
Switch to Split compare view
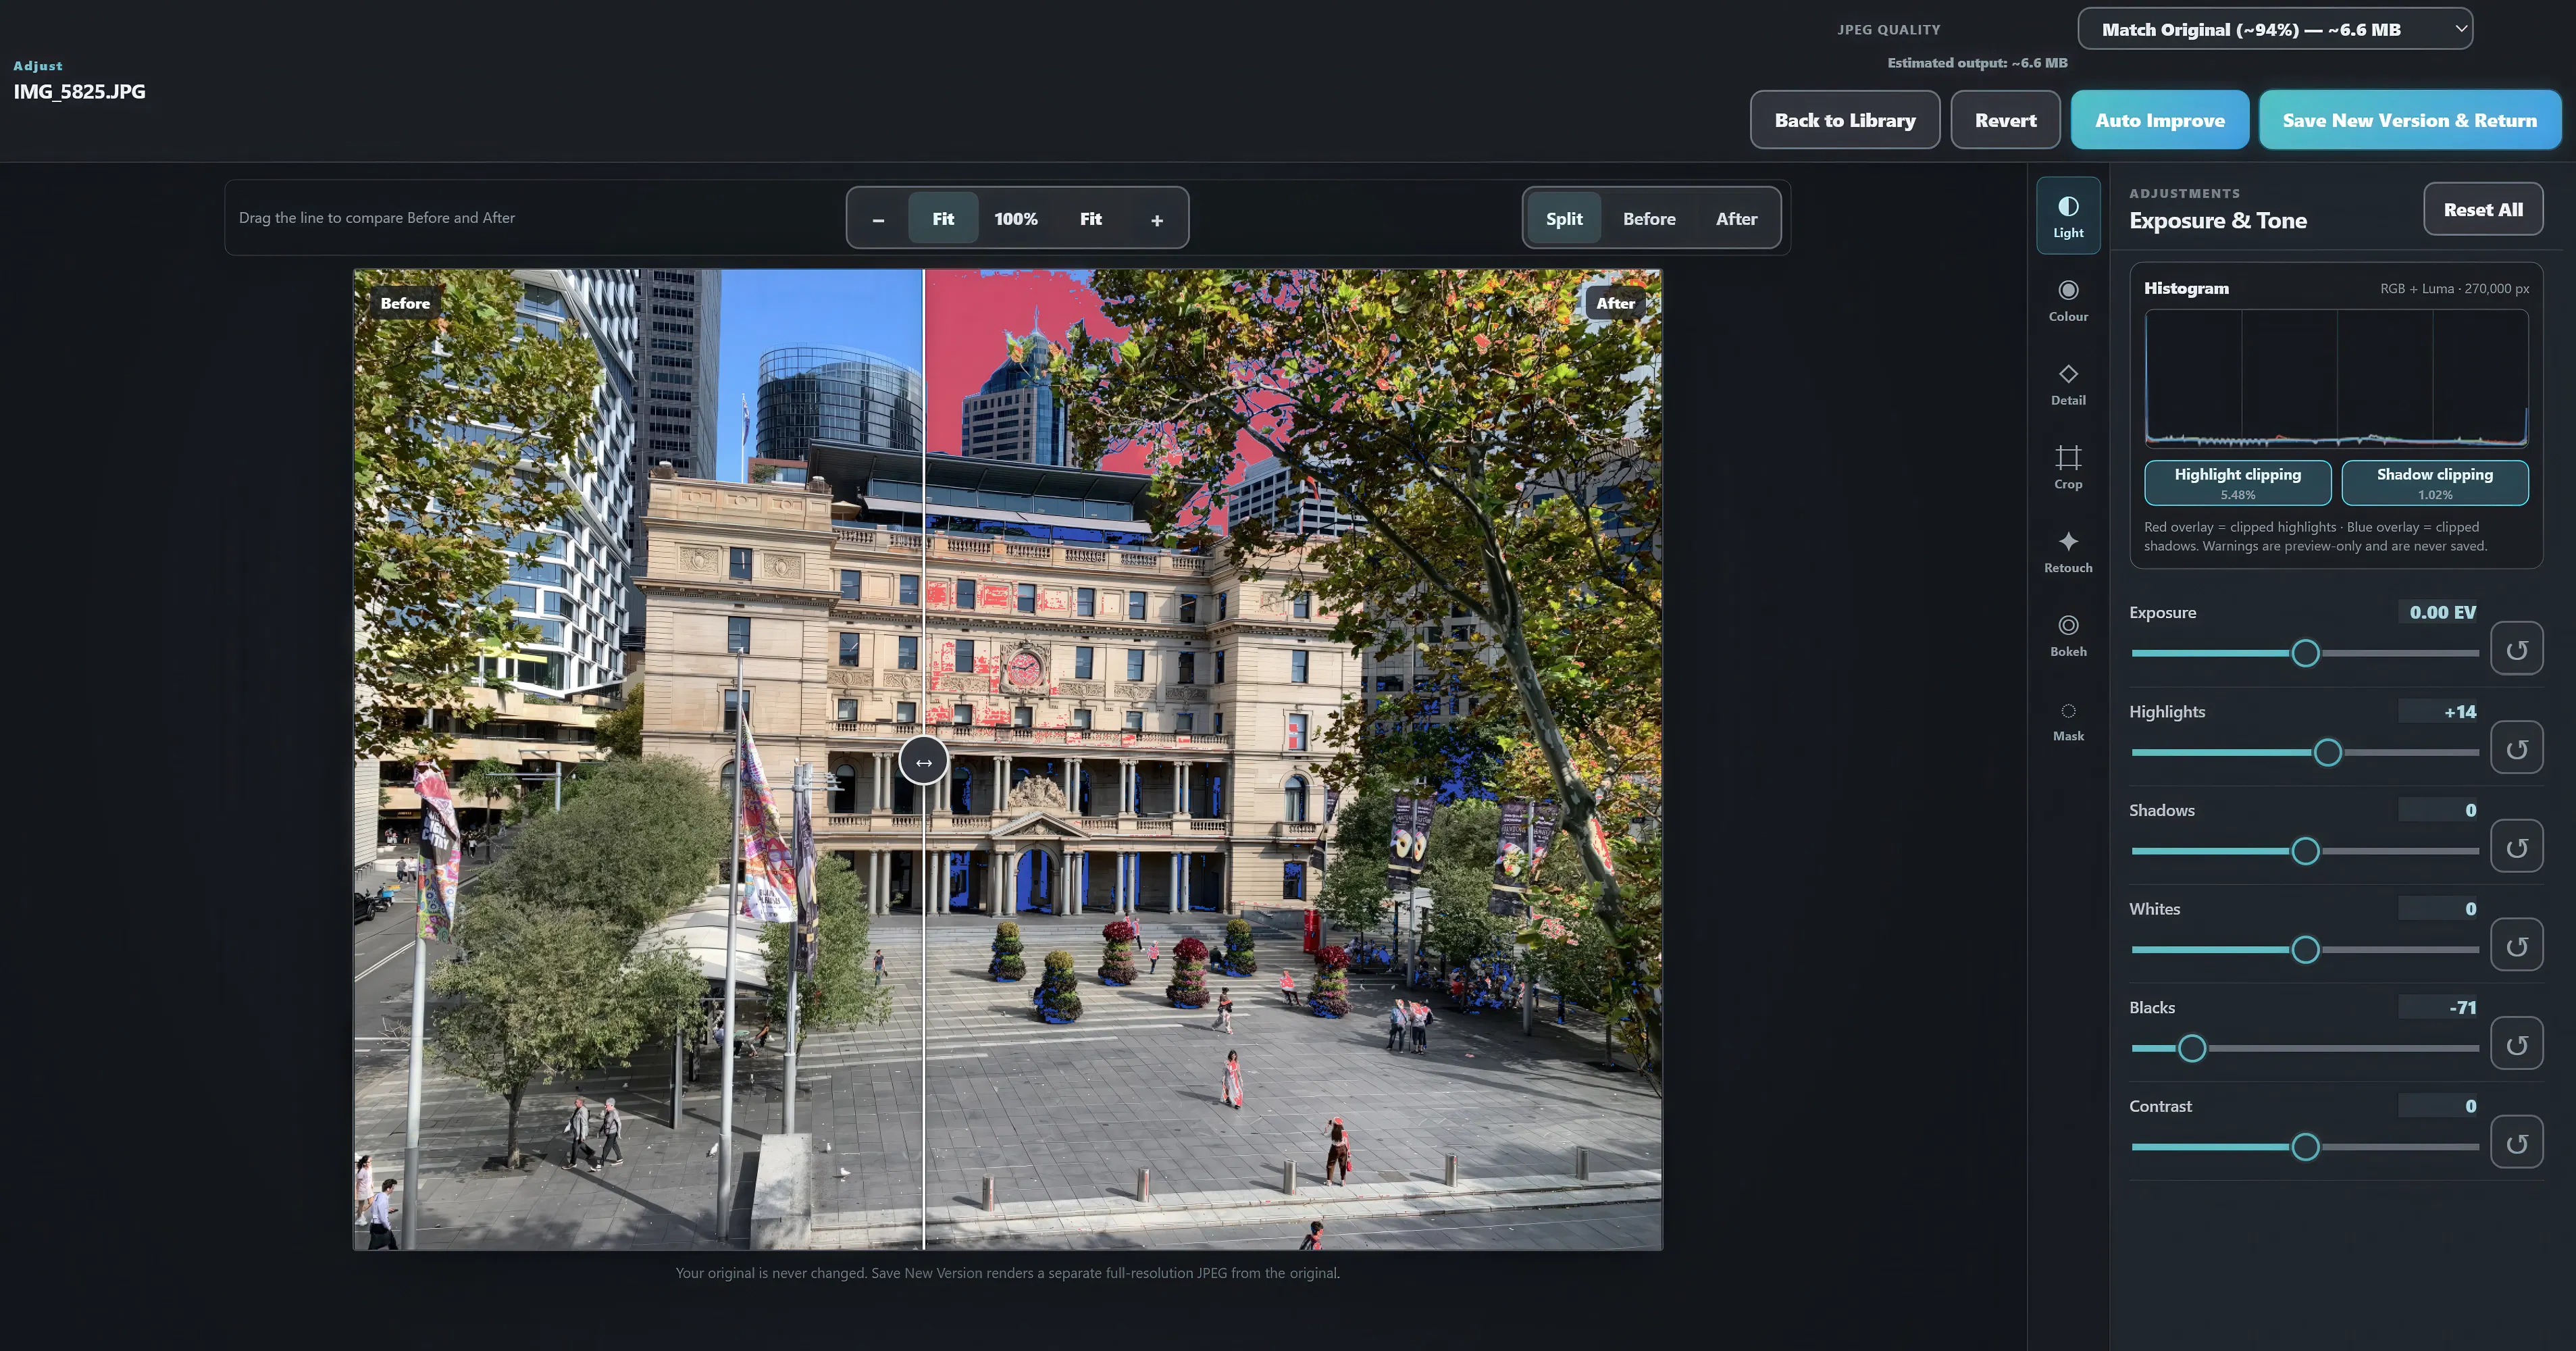point(1564,219)
